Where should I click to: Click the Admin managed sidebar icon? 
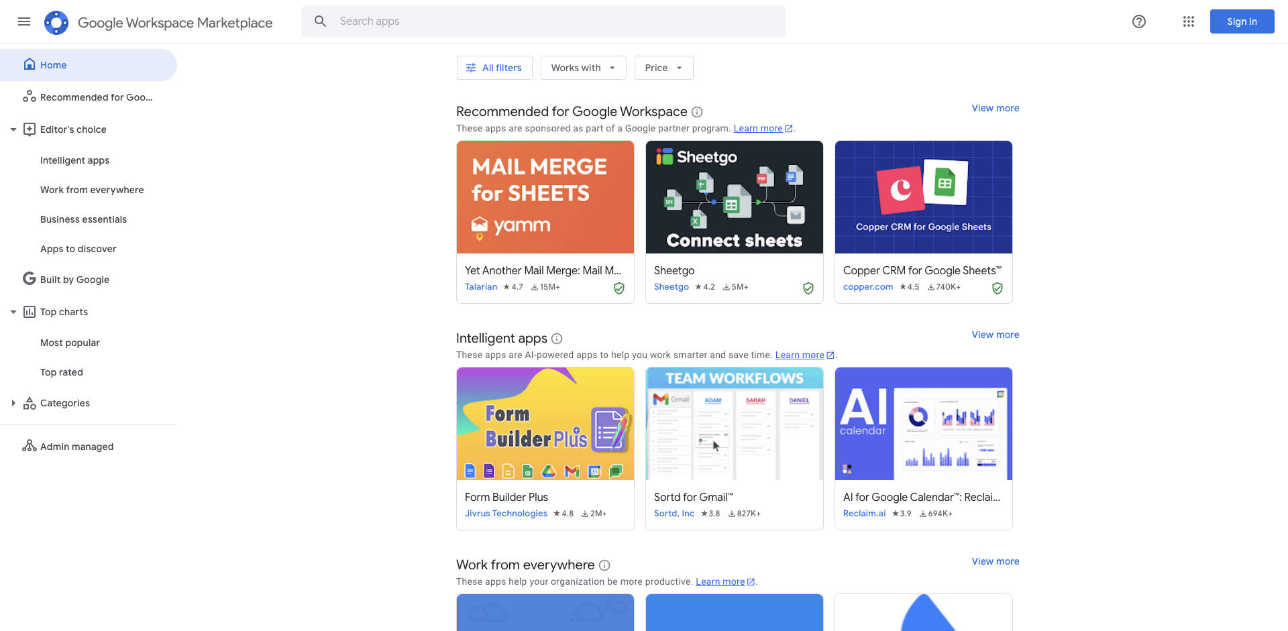click(x=30, y=446)
